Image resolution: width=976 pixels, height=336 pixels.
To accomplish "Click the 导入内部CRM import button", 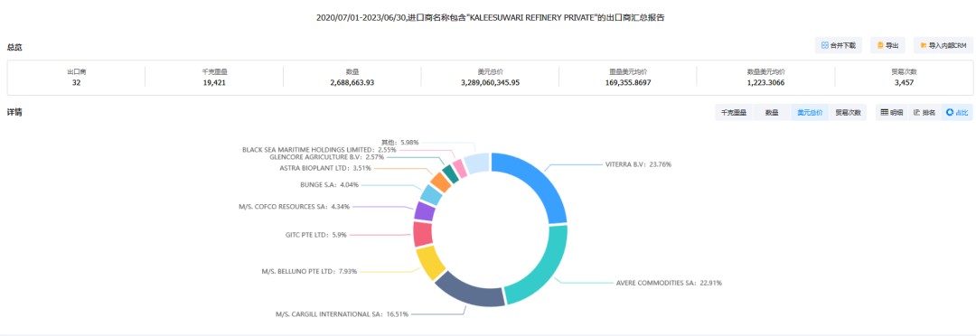I will (x=943, y=45).
